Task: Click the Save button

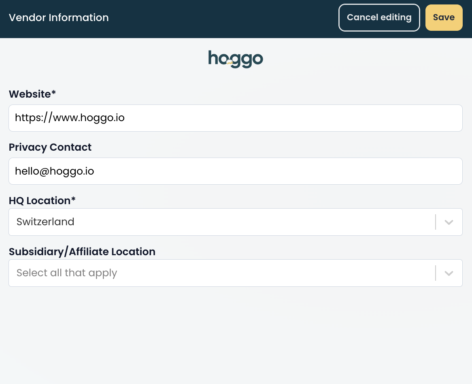Action: (x=444, y=17)
